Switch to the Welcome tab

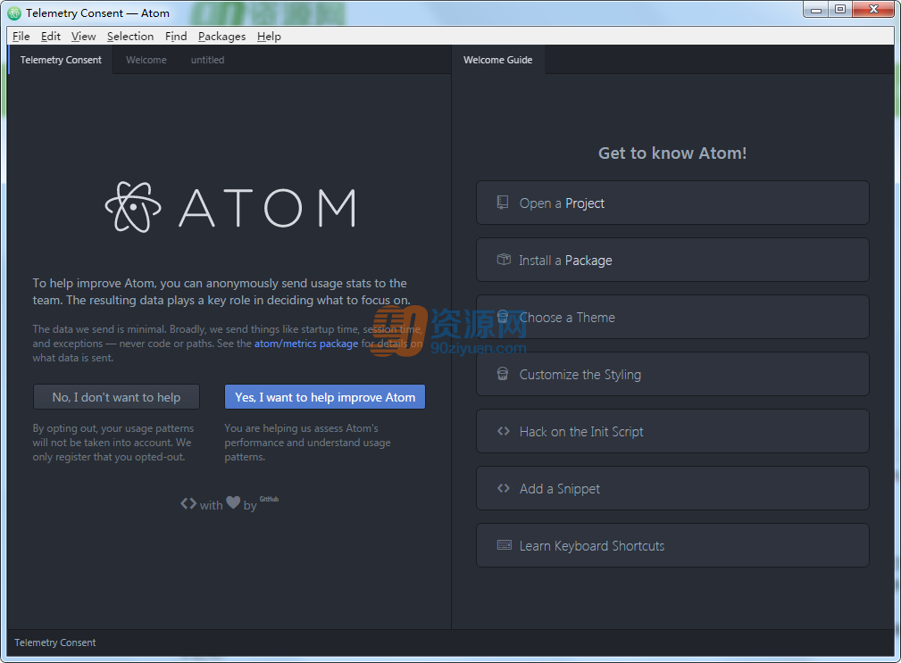146,60
